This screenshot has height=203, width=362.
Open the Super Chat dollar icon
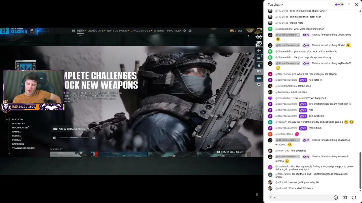point(345,197)
